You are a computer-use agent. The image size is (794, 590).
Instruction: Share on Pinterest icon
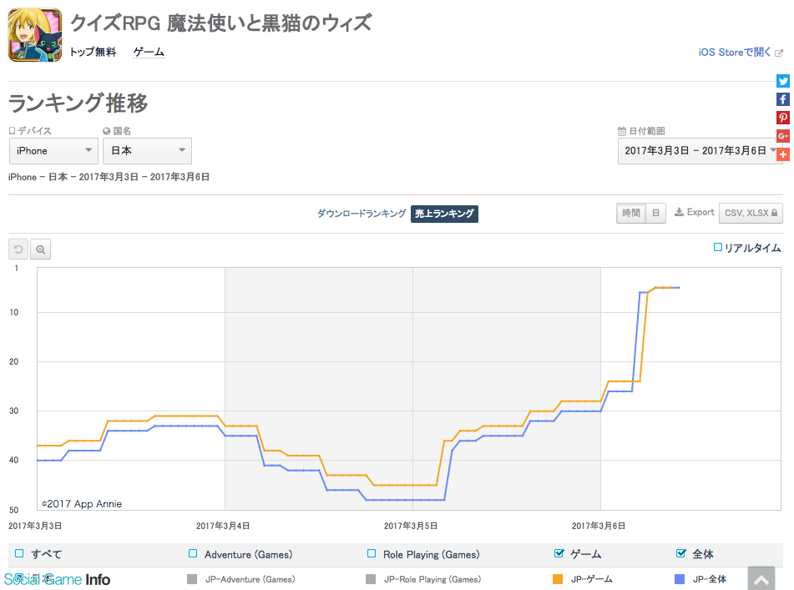point(783,118)
